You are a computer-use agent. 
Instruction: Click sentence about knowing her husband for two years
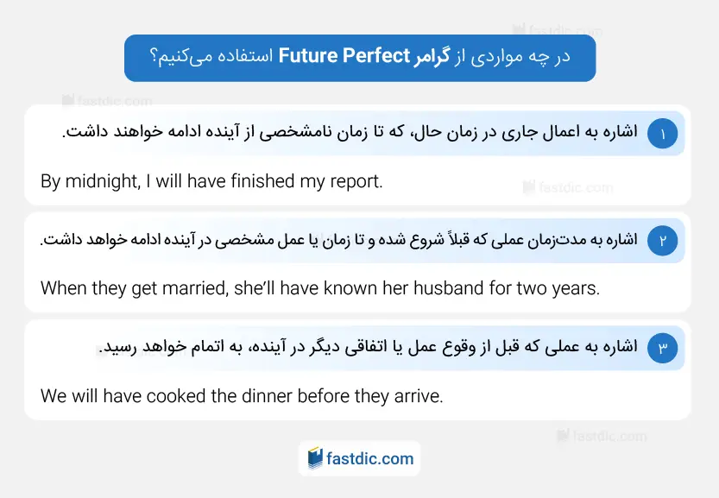(x=320, y=288)
